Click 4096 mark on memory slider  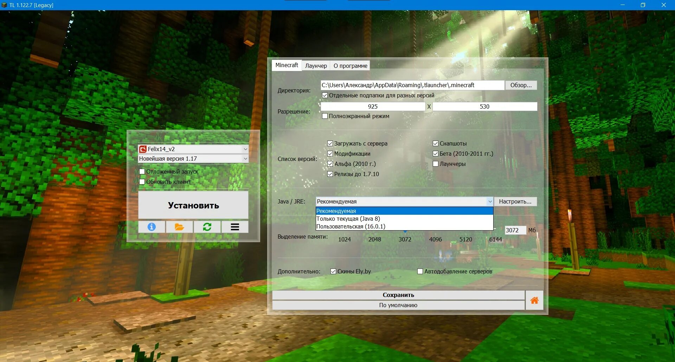tap(435, 239)
